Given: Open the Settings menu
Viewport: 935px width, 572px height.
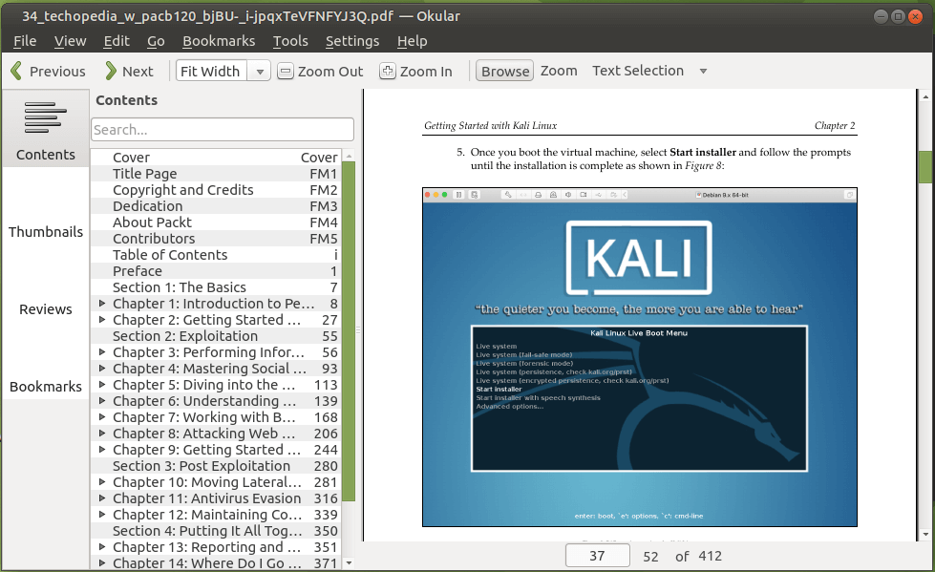Looking at the screenshot, I should [352, 41].
